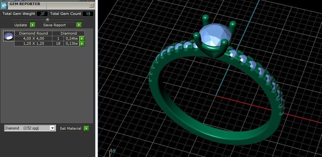Click the green arrow beside Save Report
This screenshot has width=322, height=157.
point(79,25)
